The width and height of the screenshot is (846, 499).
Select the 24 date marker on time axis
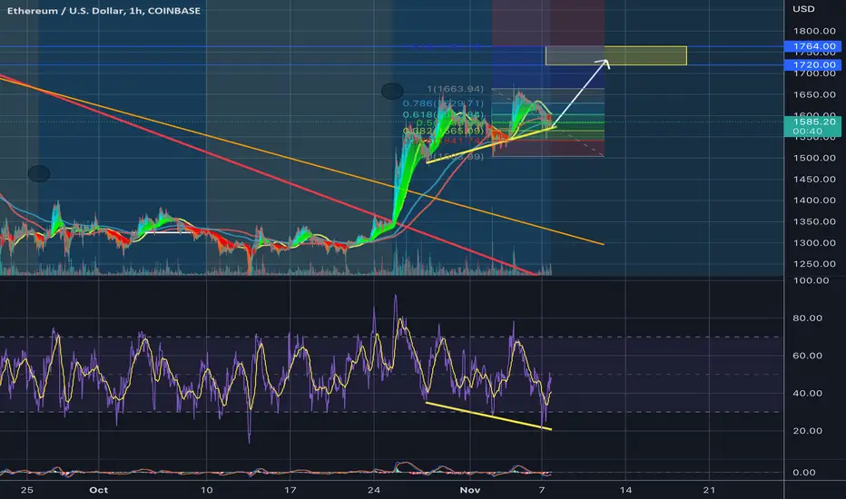[x=374, y=490]
